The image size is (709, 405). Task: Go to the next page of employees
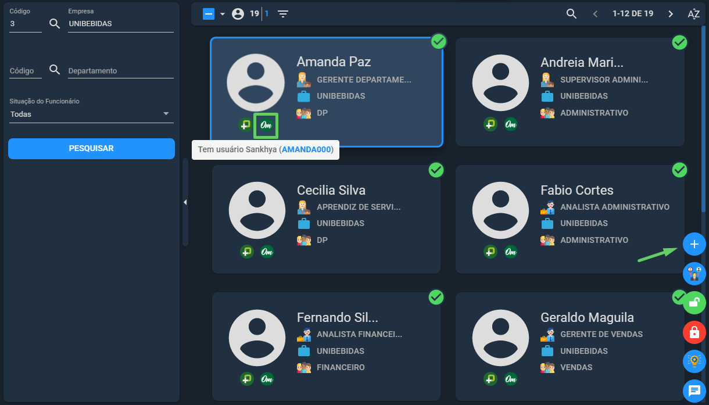point(671,14)
